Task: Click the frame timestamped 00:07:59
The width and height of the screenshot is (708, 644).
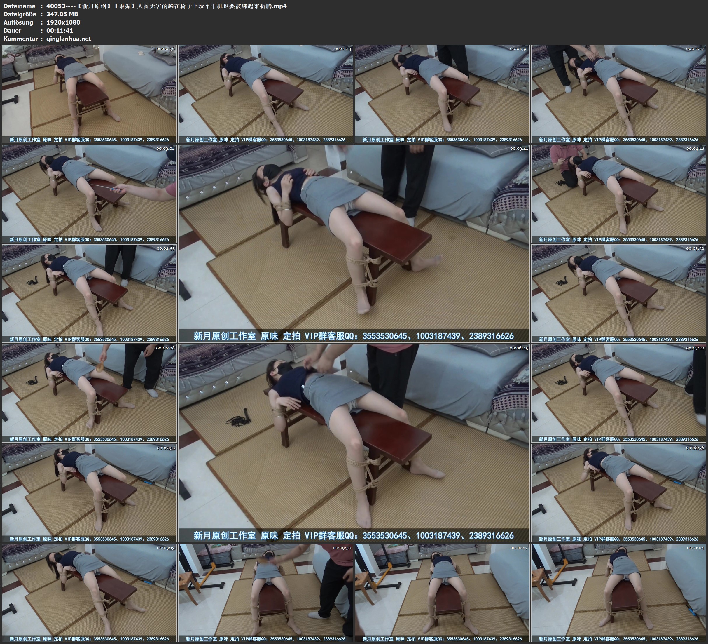Action: 89,493
